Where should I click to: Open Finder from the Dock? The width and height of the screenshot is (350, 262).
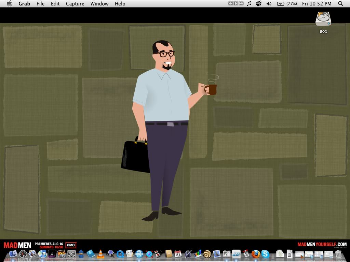13,253
